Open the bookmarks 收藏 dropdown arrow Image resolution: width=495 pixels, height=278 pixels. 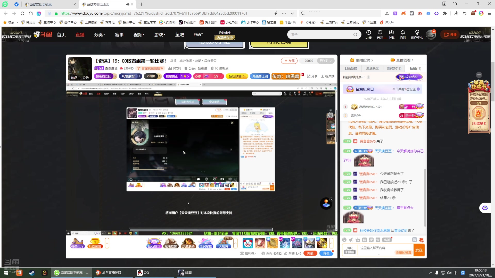(x=18, y=22)
